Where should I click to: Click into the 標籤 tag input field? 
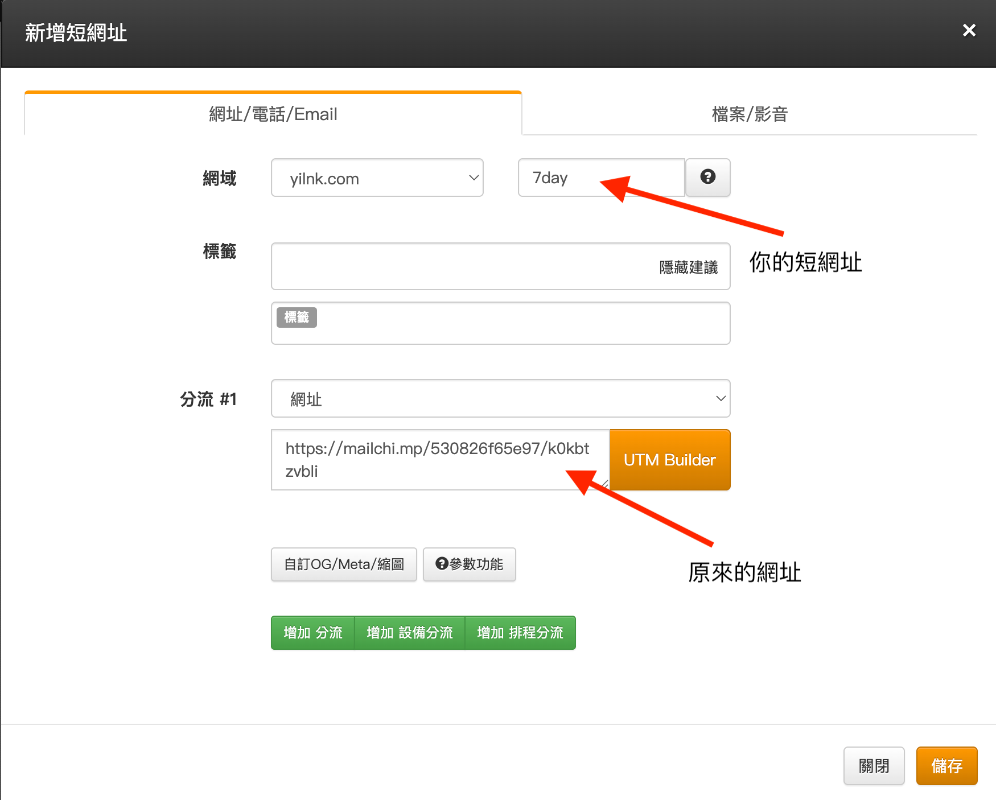455,267
